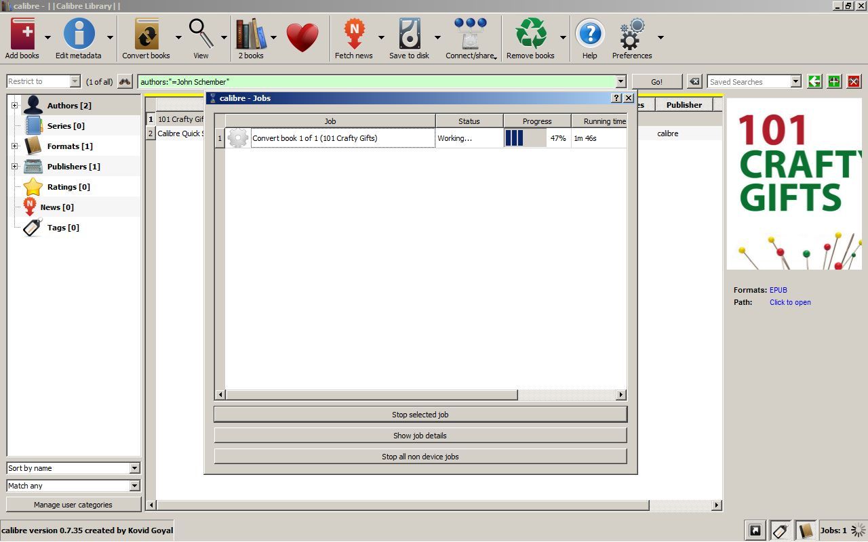Click the help question mark in Jobs dialog
The image size is (868, 542).
[x=616, y=98]
